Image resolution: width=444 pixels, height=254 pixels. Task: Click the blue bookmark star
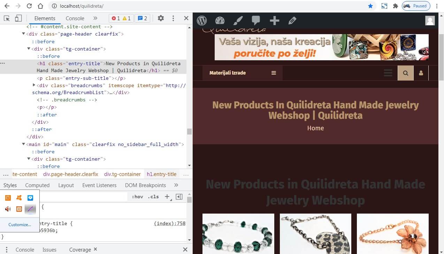tap(370, 6)
